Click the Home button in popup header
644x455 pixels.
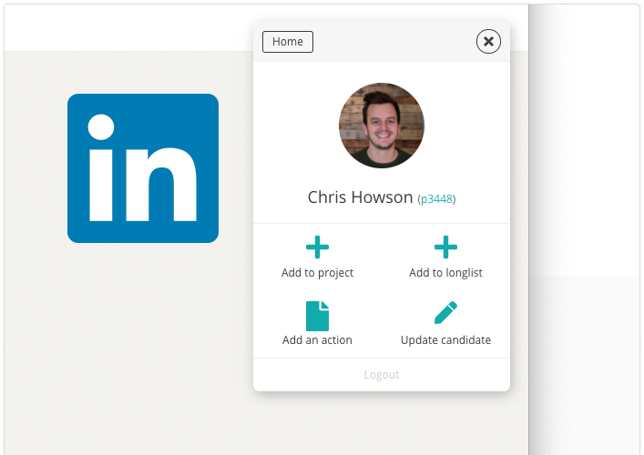[x=288, y=42]
